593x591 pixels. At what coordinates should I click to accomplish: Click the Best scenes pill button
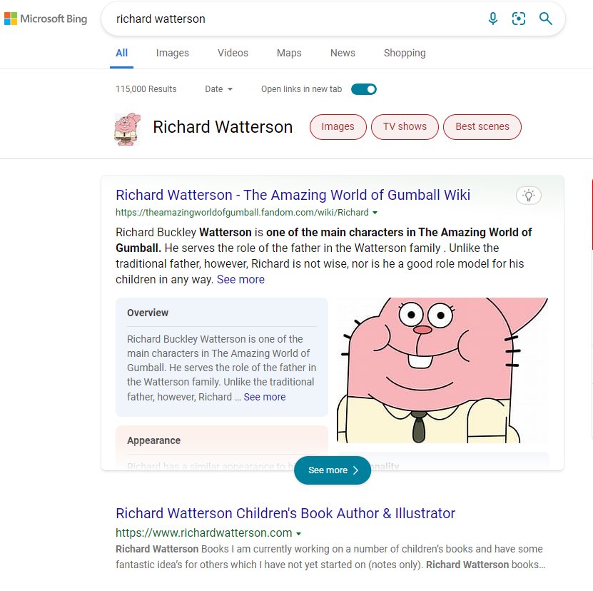[x=482, y=127]
